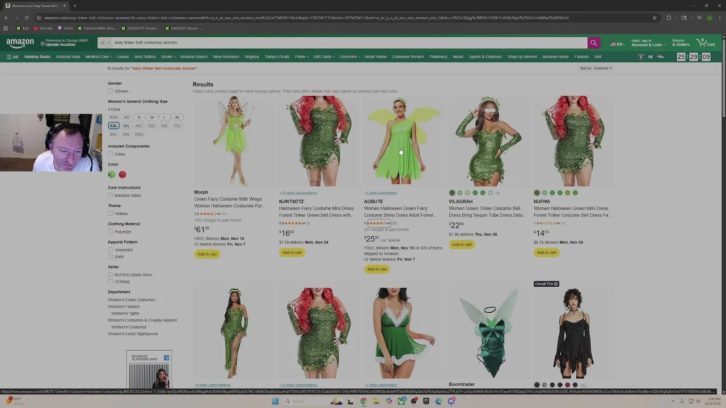This screenshot has height=408, width=726.
Task: Open the Chrome three-dot menu
Action: 719,18
